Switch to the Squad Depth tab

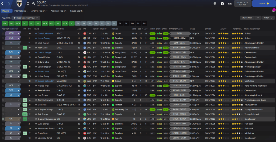[76, 11]
